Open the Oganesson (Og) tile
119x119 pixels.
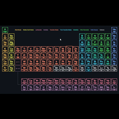(x=114, y=68)
